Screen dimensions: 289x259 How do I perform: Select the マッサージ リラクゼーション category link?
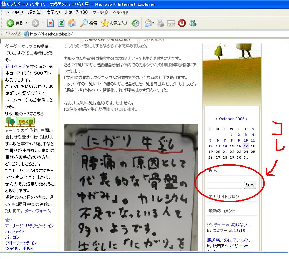click(29, 226)
